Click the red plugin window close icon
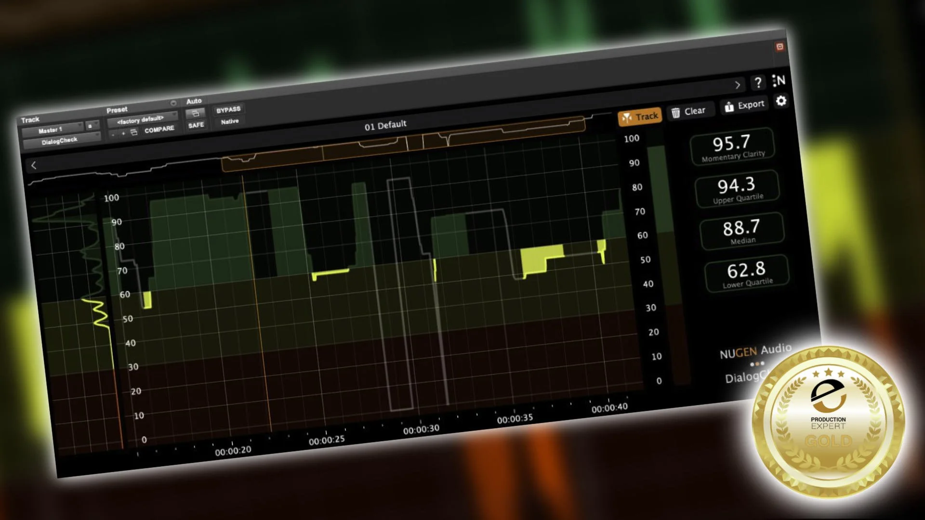 [780, 47]
